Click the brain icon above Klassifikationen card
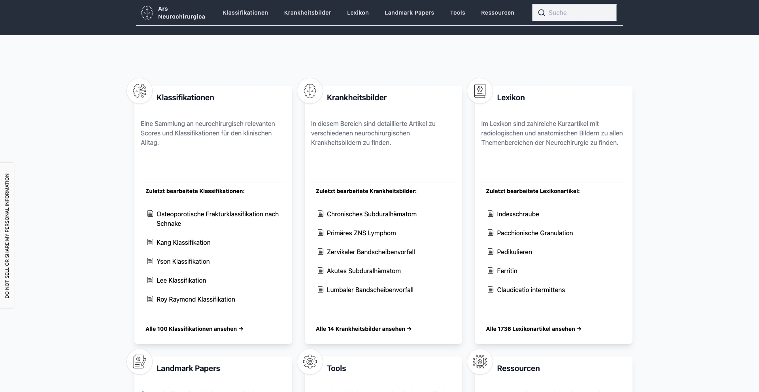Image resolution: width=759 pixels, height=392 pixels. click(139, 91)
